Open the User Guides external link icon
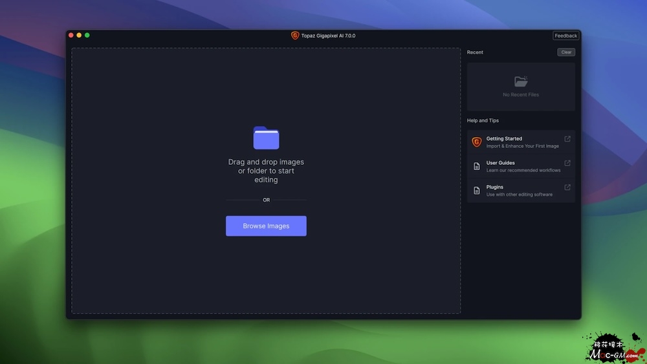The image size is (647, 364). click(x=567, y=163)
